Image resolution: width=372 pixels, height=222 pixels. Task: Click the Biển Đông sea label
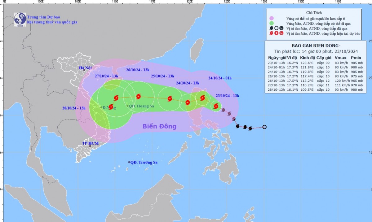160,126
